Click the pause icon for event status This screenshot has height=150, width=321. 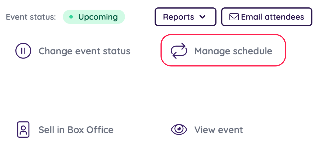23,51
